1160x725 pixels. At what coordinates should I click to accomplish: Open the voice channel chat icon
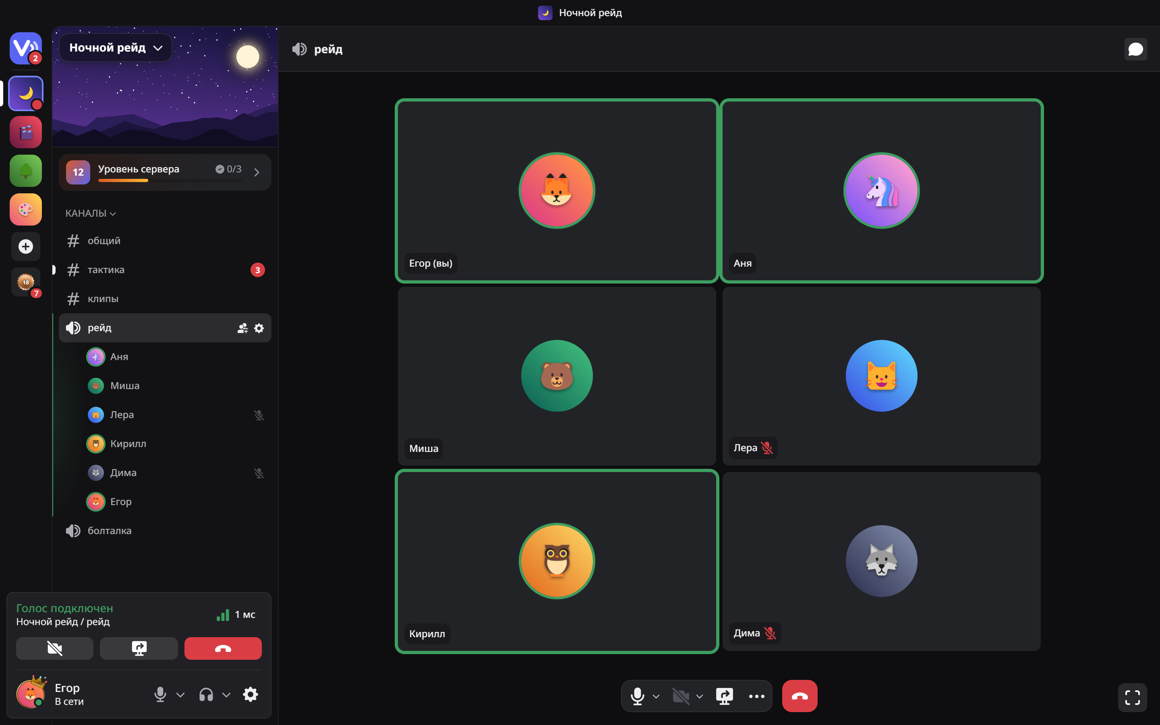point(1135,49)
